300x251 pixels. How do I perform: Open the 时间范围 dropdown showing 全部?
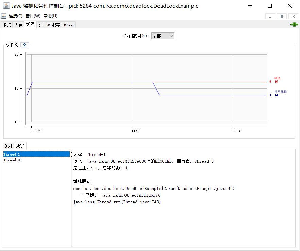[x=163, y=36]
